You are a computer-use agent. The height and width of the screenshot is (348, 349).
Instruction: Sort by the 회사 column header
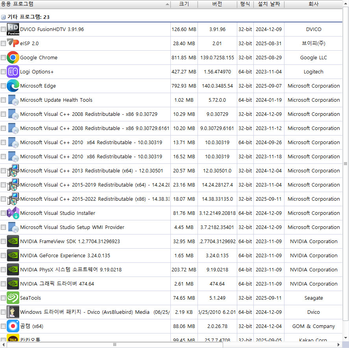tap(313, 4)
